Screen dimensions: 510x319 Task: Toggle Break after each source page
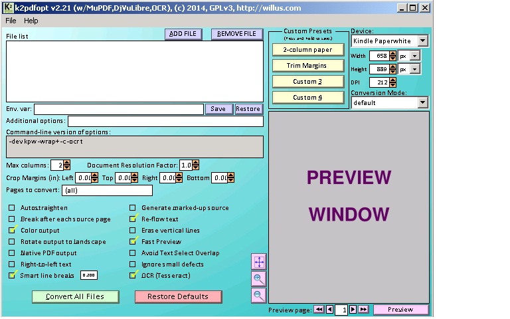pyautogui.click(x=12, y=219)
